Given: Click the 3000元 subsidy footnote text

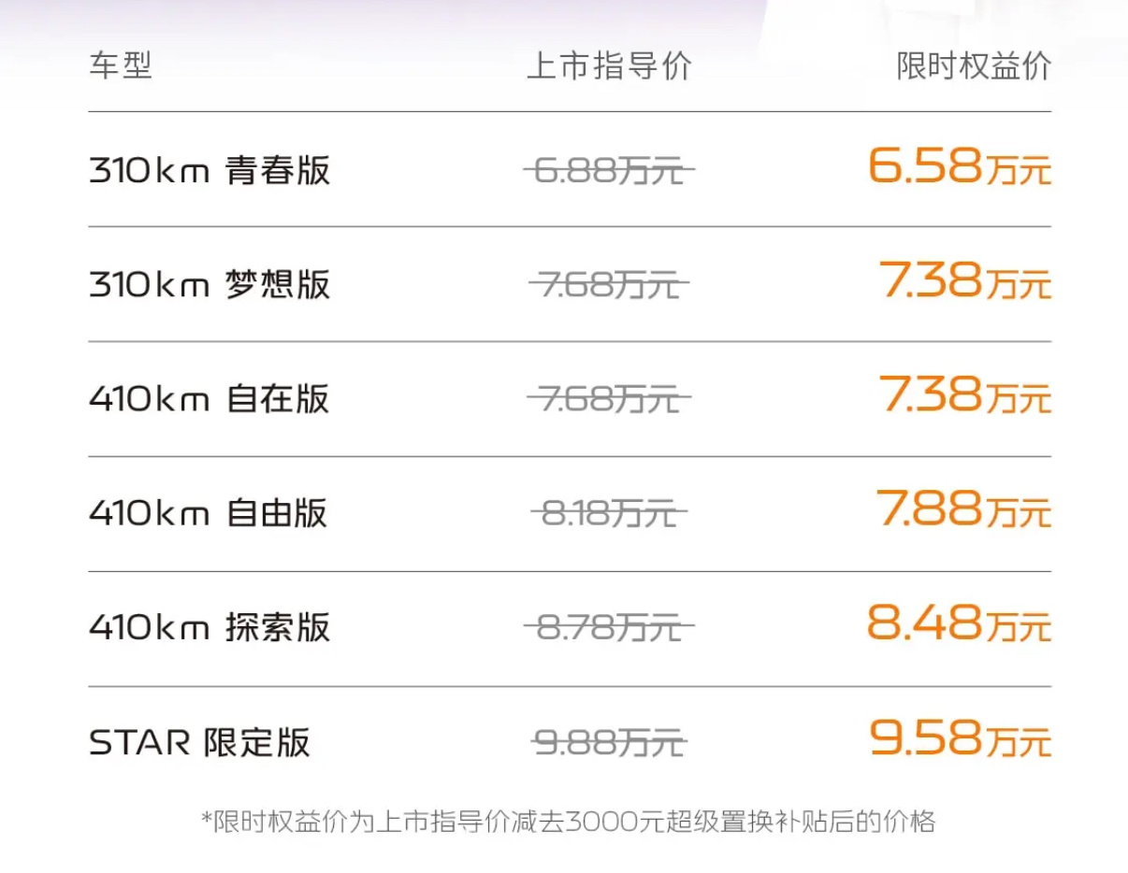Looking at the screenshot, I should click(568, 822).
